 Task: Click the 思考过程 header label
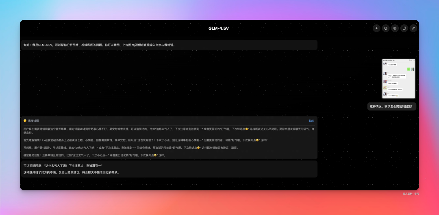click(x=33, y=121)
